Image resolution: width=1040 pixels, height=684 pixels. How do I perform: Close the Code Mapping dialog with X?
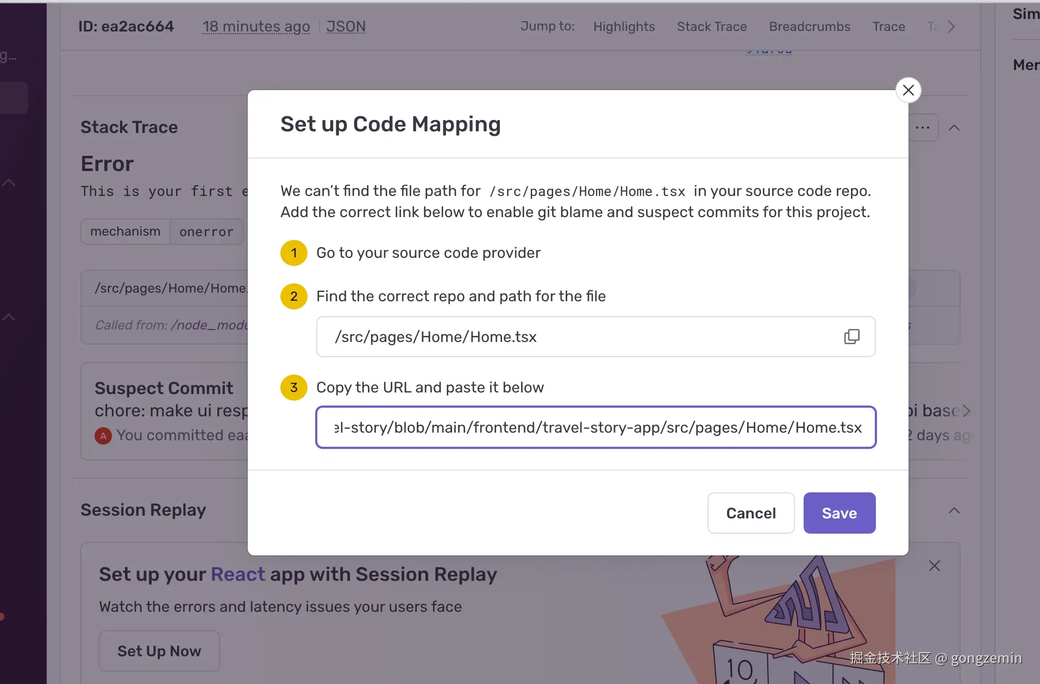[908, 90]
